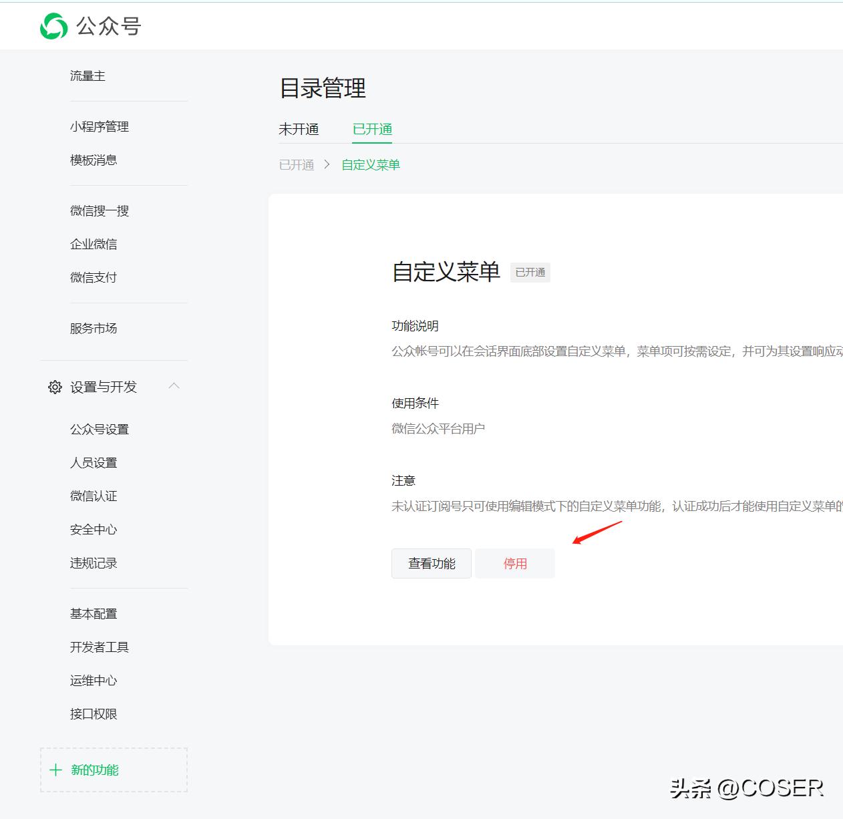This screenshot has height=819, width=843.
Task: Click the 停用 button to disable custom menu
Action: tap(514, 563)
